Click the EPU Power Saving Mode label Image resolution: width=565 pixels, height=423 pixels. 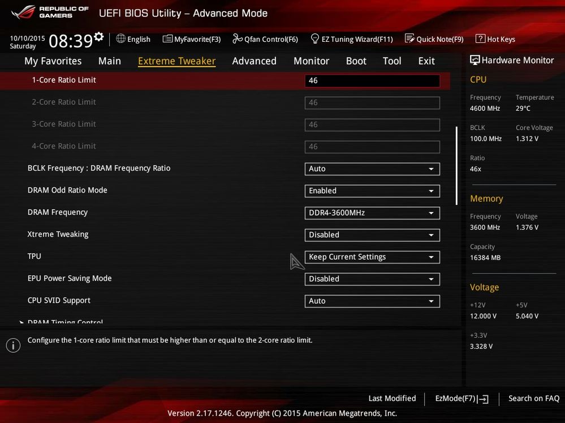[x=70, y=278]
